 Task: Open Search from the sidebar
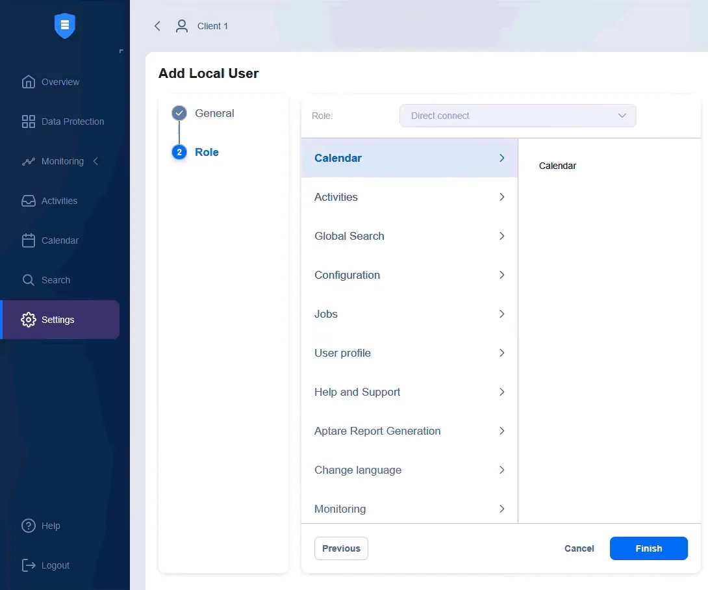coord(60,280)
